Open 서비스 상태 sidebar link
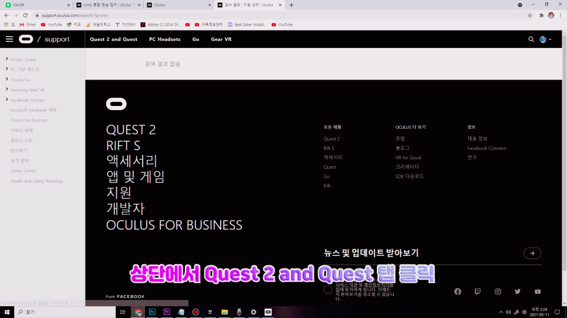The image size is (567, 318). [21, 130]
